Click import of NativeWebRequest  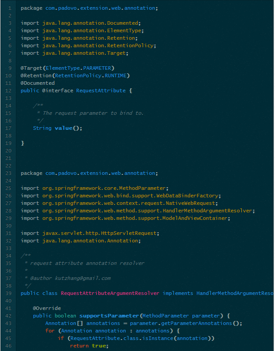click(x=119, y=203)
